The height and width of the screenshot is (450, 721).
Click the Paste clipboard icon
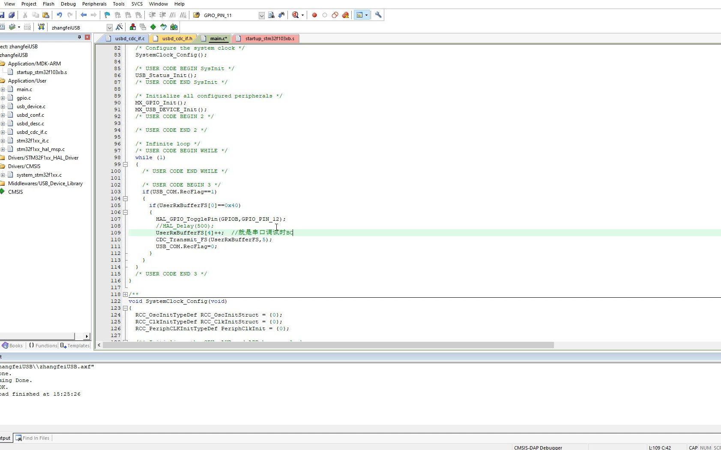46,15
